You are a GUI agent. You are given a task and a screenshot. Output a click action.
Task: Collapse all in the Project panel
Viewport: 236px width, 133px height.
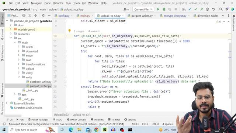[35, 16]
